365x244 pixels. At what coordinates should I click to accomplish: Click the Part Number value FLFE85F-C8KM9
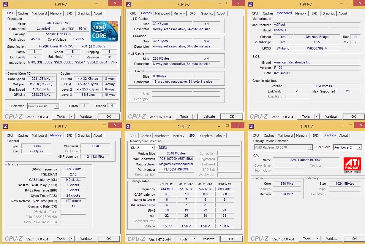[x=176, y=170]
